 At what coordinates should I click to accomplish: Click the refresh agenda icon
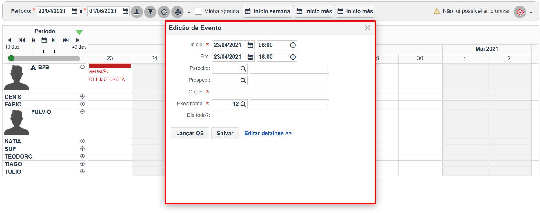coord(164,12)
